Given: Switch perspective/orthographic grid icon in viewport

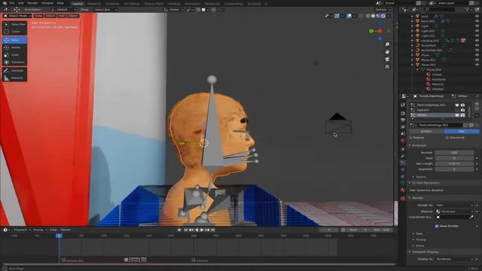Looking at the screenshot, I should click(387, 67).
